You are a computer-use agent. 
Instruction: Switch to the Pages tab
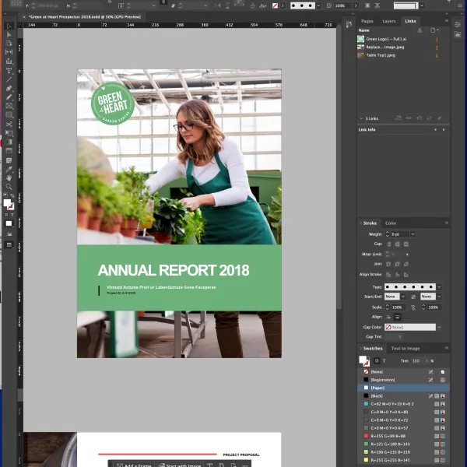pyautogui.click(x=367, y=21)
